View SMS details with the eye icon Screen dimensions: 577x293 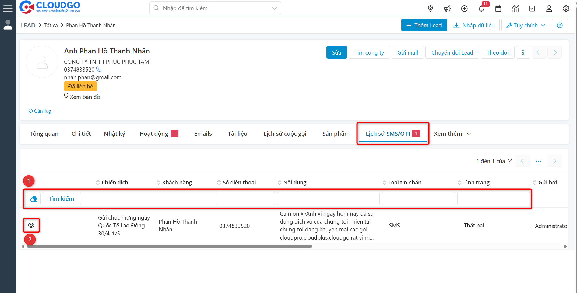(31, 225)
